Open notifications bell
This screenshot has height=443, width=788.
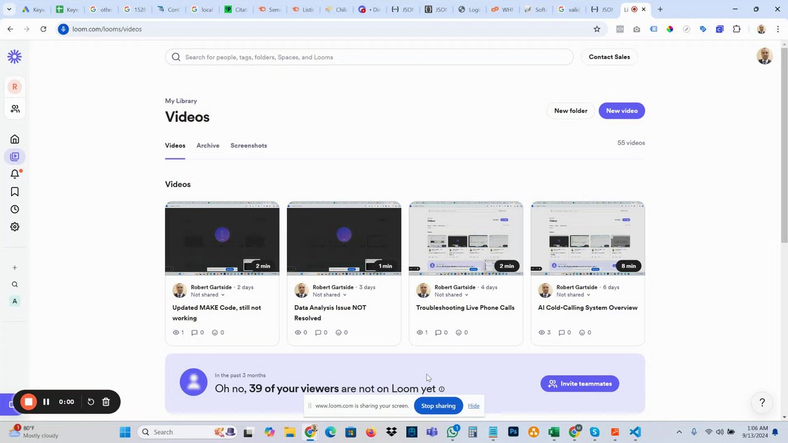(x=15, y=174)
